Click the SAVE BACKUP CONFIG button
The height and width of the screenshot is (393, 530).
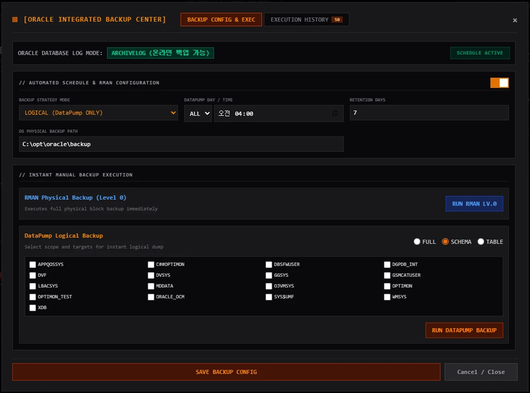click(226, 372)
